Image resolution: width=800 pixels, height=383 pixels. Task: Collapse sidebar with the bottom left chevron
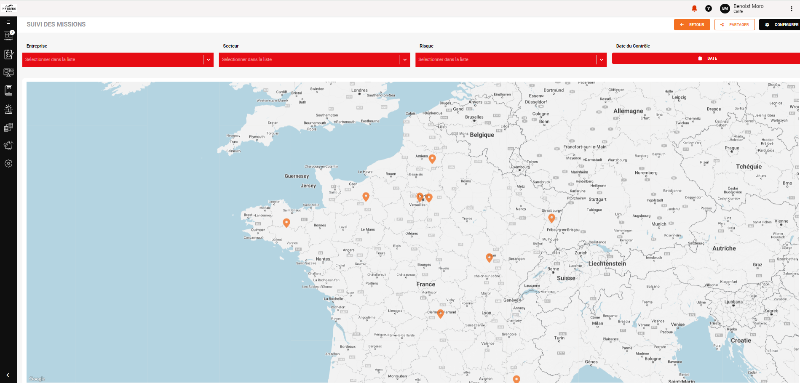click(x=8, y=375)
